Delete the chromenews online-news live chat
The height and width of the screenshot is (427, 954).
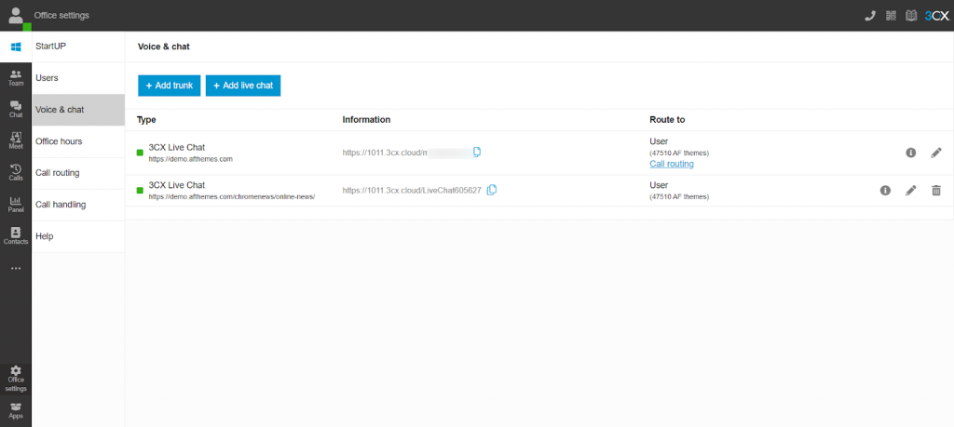click(x=936, y=191)
